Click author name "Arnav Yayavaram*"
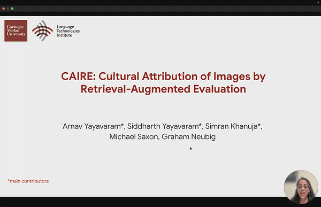The height and width of the screenshot is (207, 321). (93, 126)
